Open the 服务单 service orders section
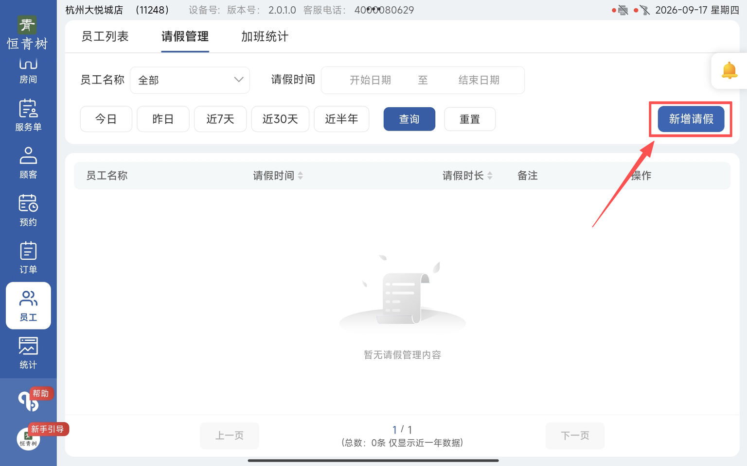This screenshot has width=747, height=466. pyautogui.click(x=28, y=116)
